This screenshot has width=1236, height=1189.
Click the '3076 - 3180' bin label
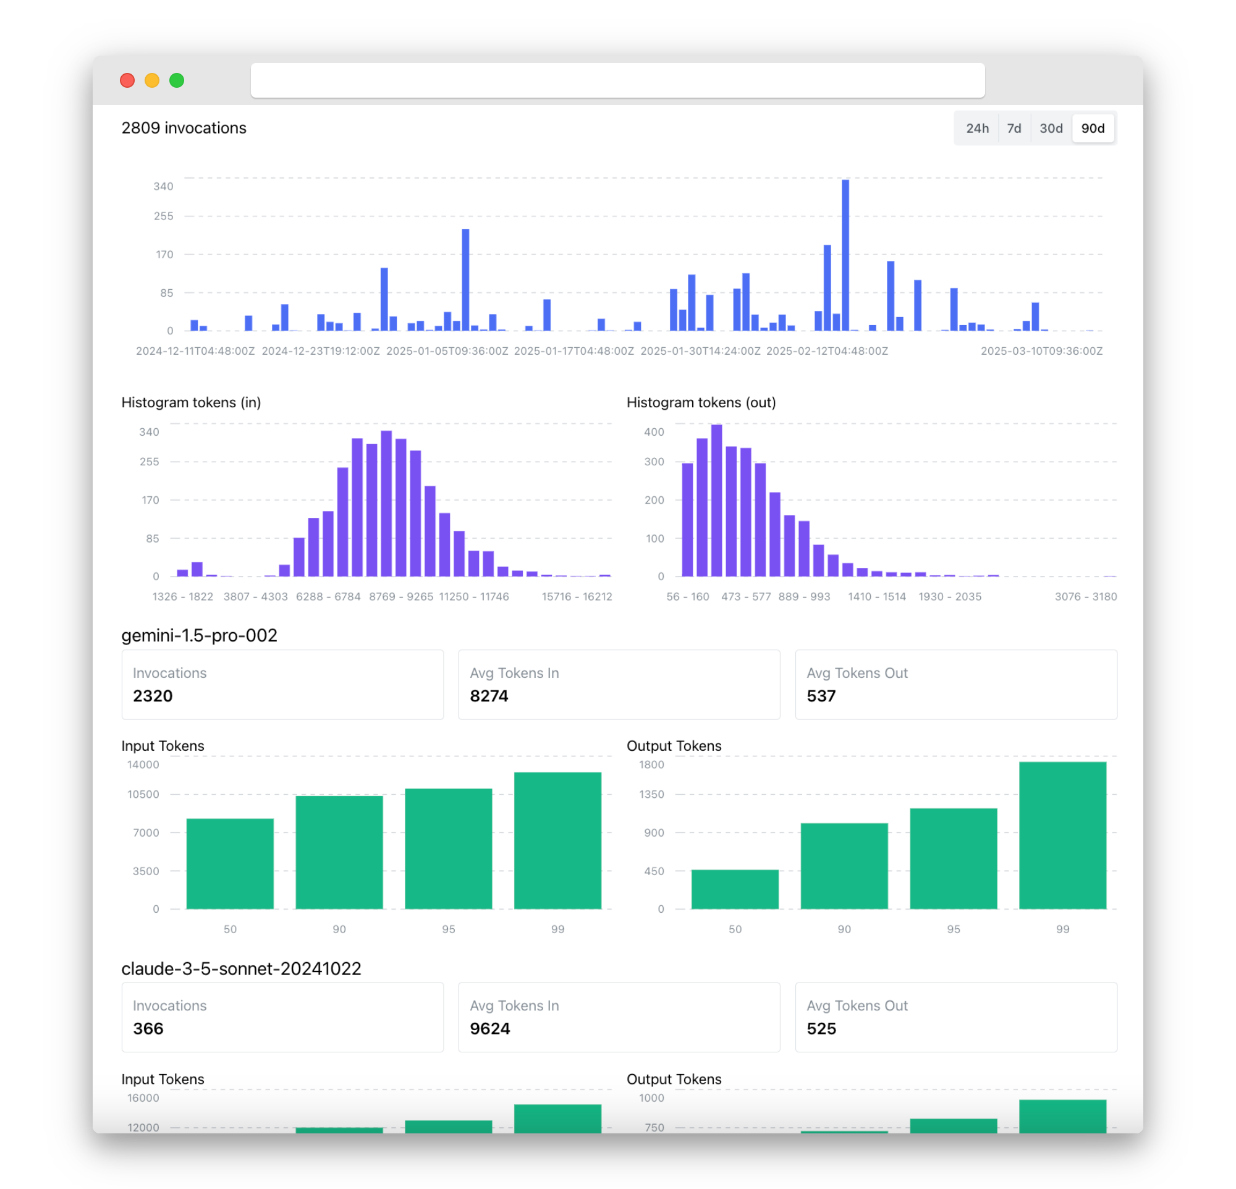tap(1086, 596)
